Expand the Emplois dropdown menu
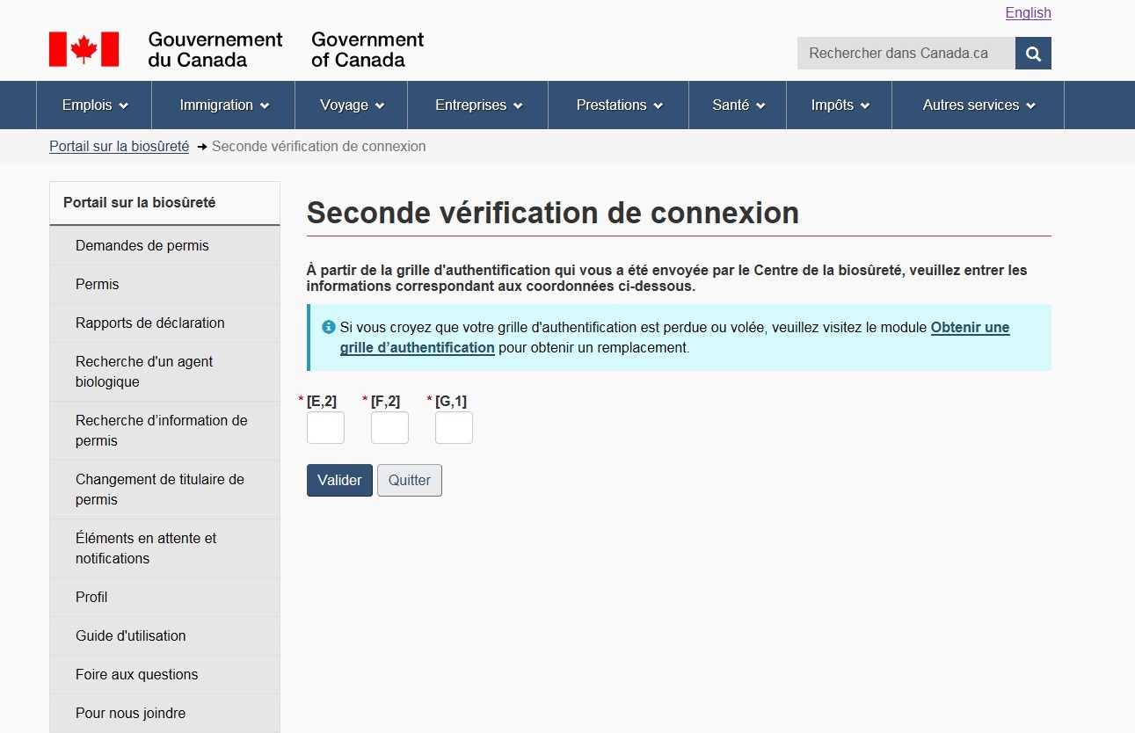Screen dimensions: 1135x733 pos(94,105)
